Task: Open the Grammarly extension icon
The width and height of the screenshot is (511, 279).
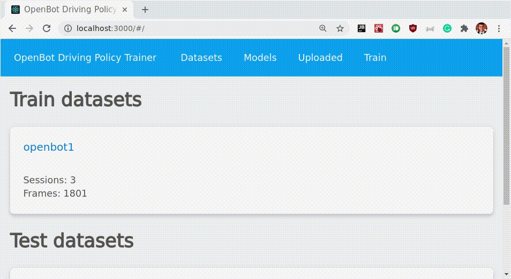Action: (x=447, y=29)
